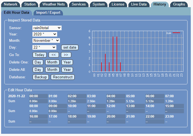Click the 10:00 hour label

pos(72,106)
